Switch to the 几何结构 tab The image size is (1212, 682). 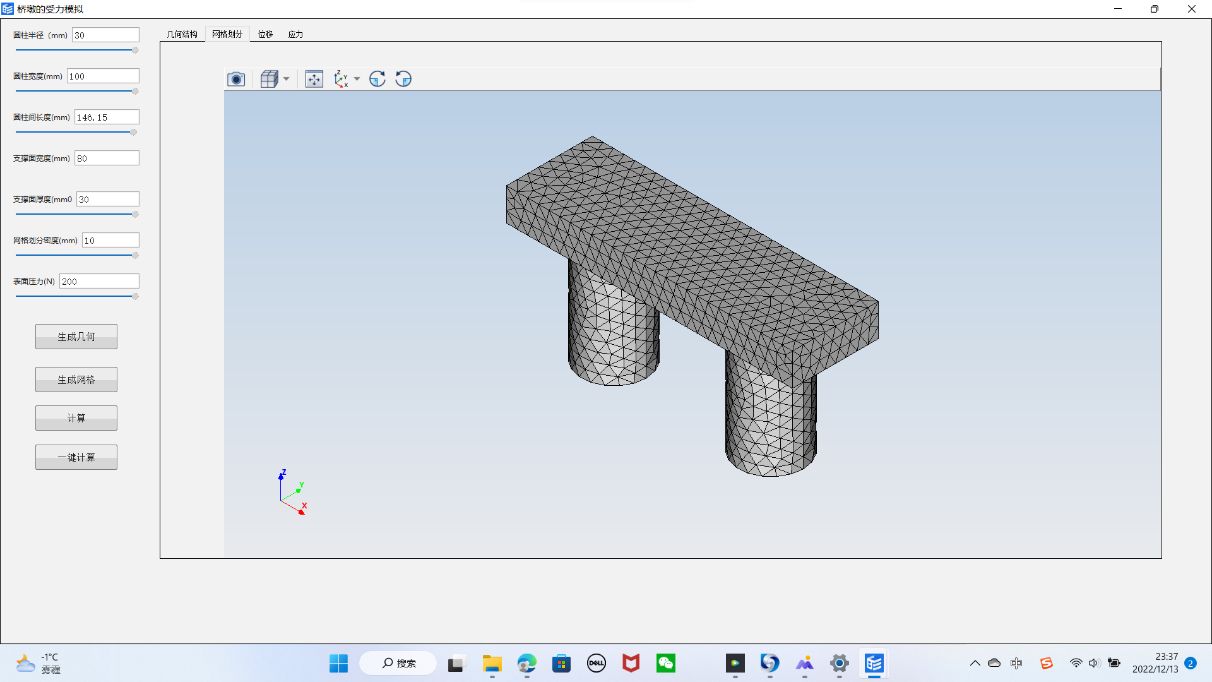click(x=182, y=34)
